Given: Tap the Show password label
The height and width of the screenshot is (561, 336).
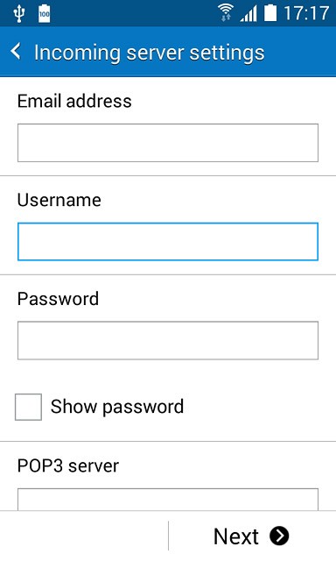Looking at the screenshot, I should 117,407.
